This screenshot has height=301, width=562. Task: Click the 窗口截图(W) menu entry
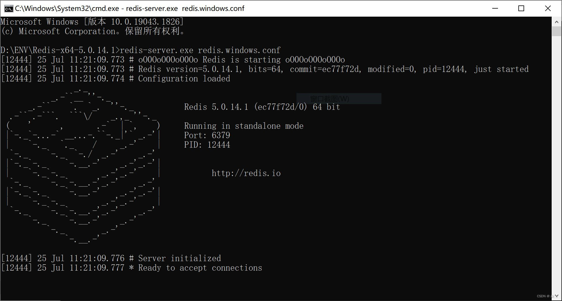point(339,99)
